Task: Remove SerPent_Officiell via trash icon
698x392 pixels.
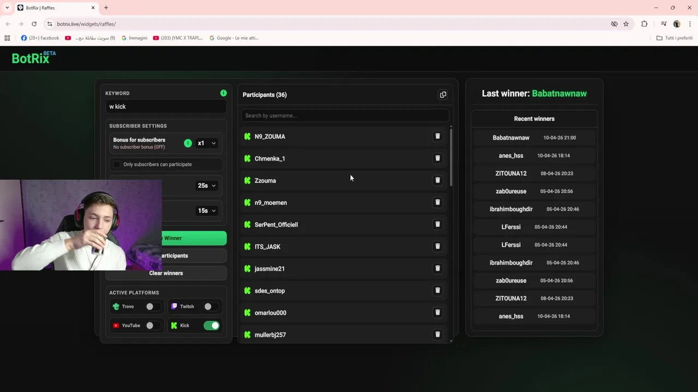Action: (437, 224)
